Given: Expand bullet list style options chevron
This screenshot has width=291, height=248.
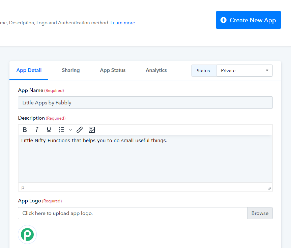Looking at the screenshot, I should 70,130.
